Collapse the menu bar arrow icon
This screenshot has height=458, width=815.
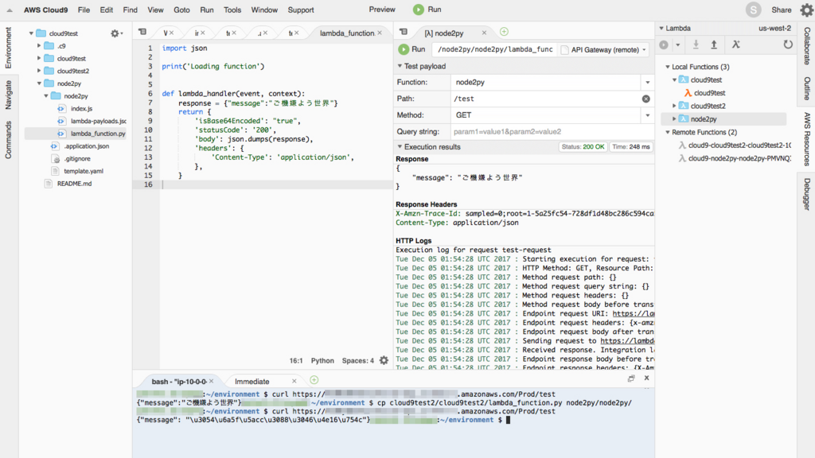tap(10, 10)
